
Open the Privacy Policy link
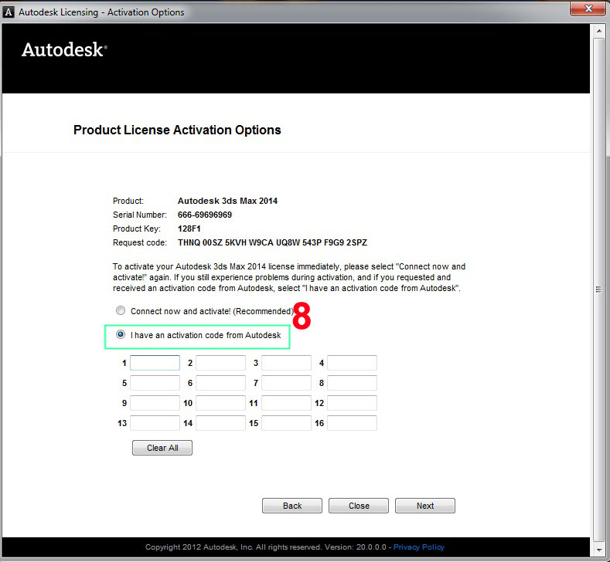pyautogui.click(x=418, y=547)
